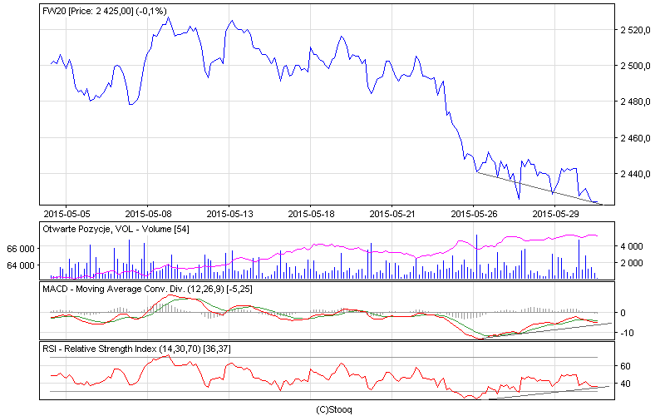Click the 2 460,0 price axis label
This screenshot has width=665, height=416.
[635, 138]
